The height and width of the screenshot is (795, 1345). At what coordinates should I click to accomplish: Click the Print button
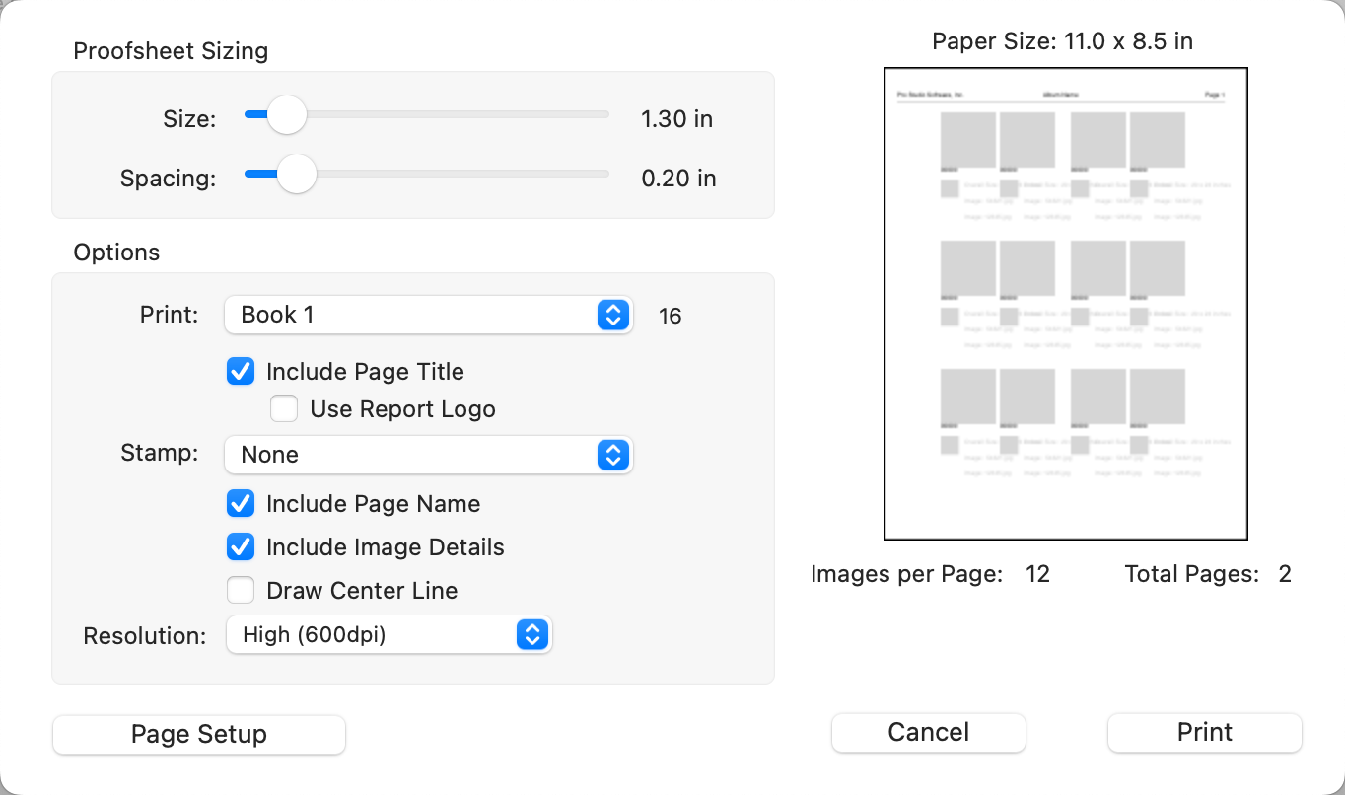pos(1204,733)
